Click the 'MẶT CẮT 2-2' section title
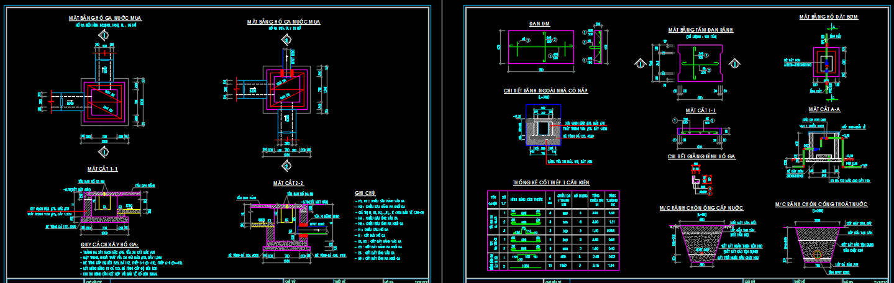 (288, 183)
